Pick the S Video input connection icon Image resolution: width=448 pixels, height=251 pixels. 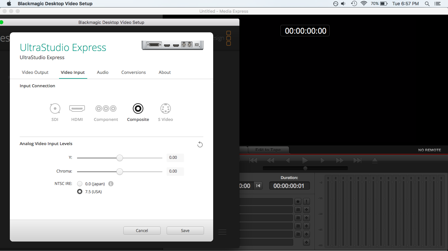[166, 109]
